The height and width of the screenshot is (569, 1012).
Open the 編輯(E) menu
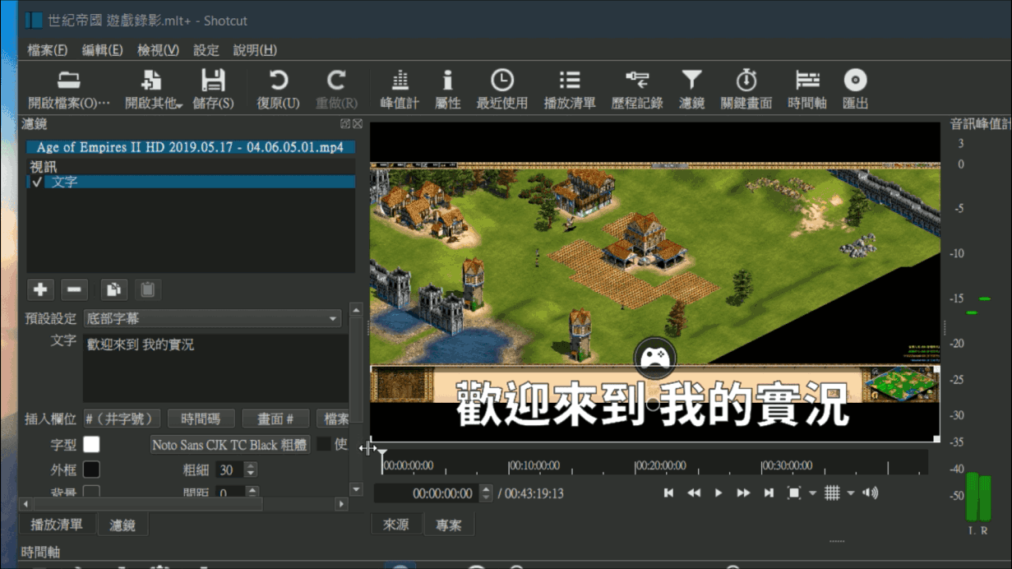point(103,50)
